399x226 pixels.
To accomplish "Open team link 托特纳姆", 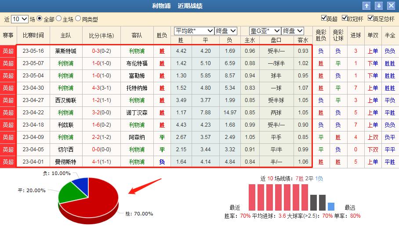I will [137, 88].
